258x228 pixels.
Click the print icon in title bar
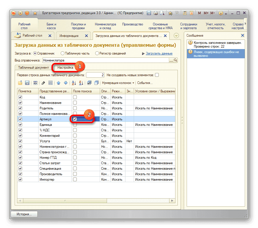pyautogui.click(x=156, y=13)
